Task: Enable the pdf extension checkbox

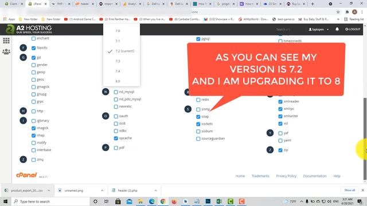Action: pyautogui.click(x=116, y=148)
